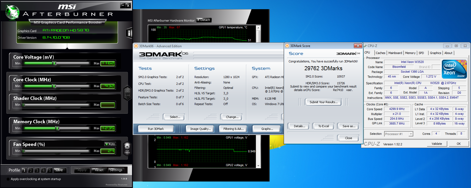Select Afterburner profile slot 5
The width and height of the screenshot is (471, 188).
click(50, 170)
